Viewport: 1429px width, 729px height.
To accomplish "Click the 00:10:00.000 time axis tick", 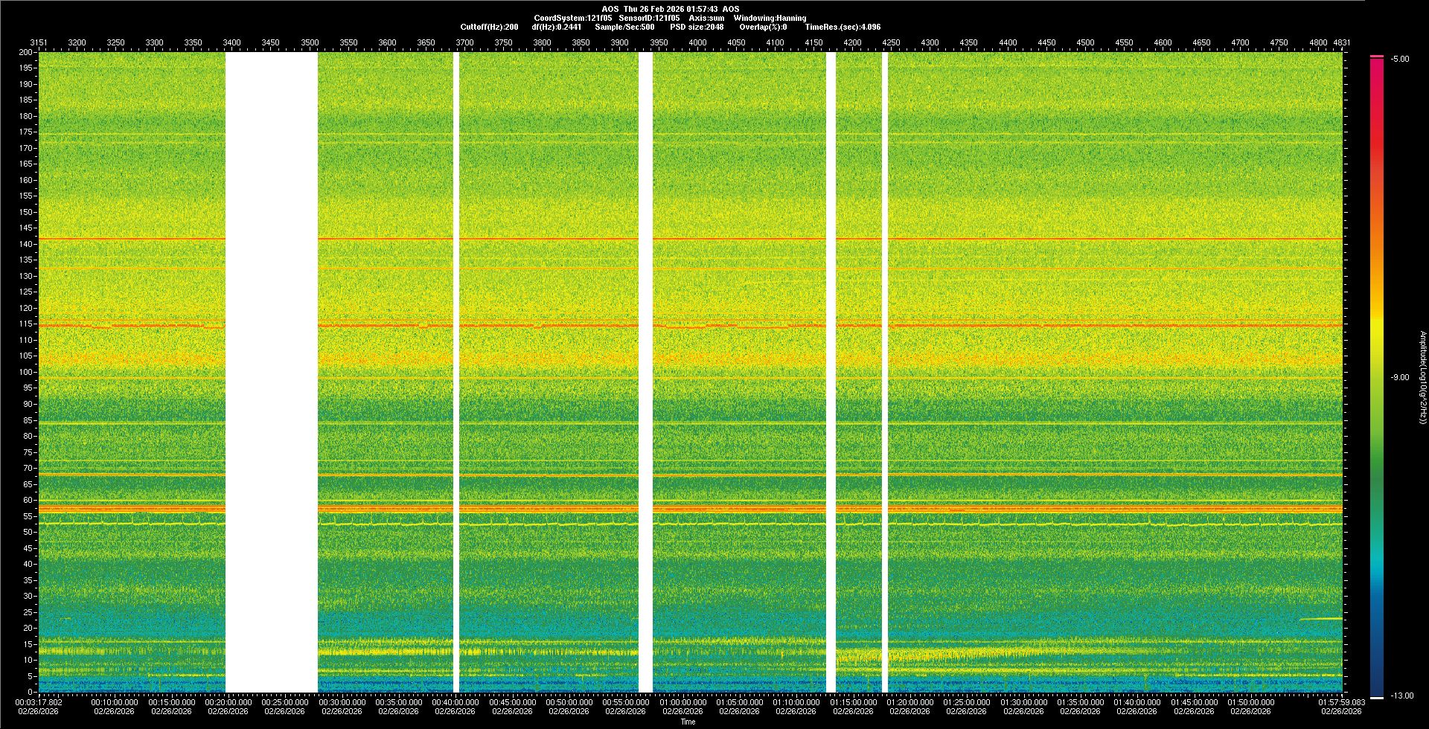I will point(115,702).
